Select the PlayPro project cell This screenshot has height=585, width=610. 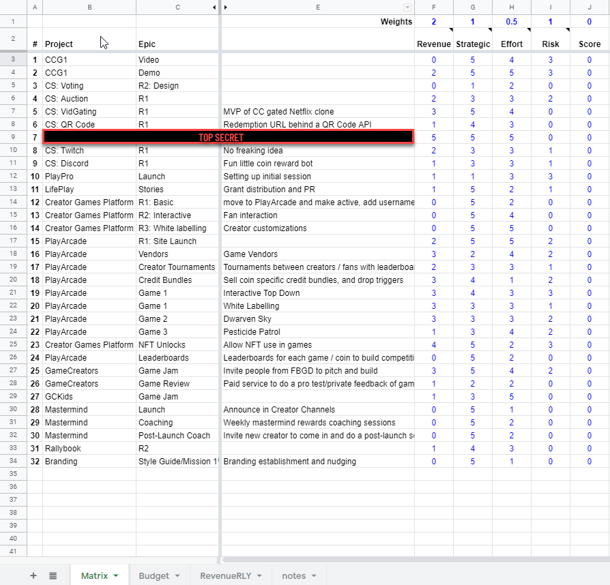(89, 176)
